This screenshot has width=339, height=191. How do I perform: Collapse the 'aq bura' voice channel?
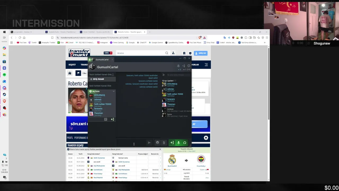click(x=114, y=91)
